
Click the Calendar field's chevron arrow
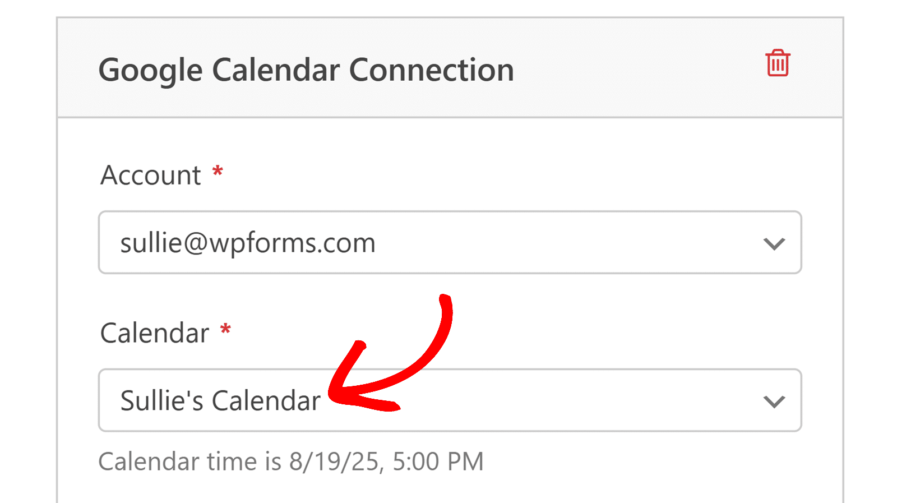[x=774, y=402]
